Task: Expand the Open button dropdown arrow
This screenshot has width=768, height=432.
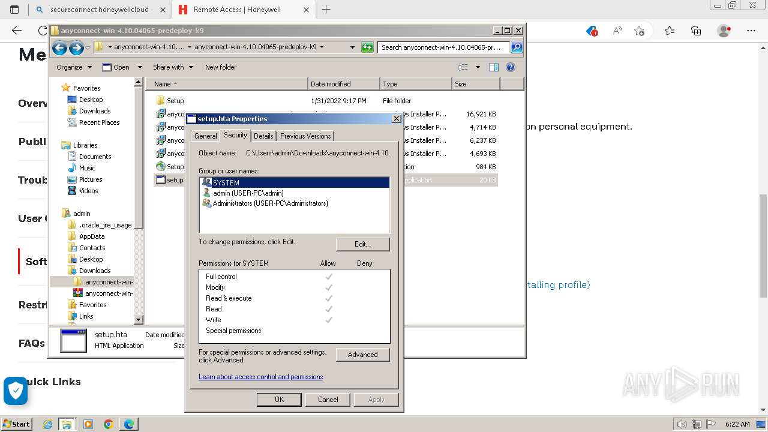Action: 140,67
